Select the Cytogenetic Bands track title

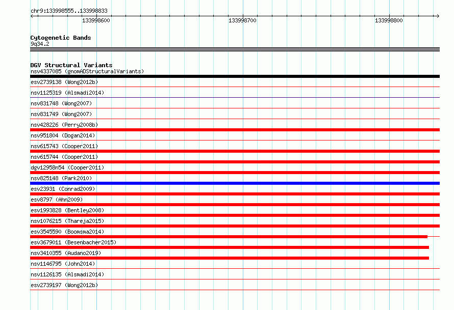click(61, 38)
